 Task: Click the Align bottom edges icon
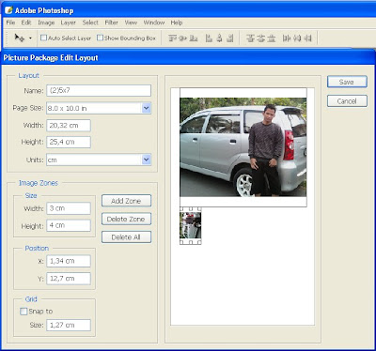[x=194, y=38]
